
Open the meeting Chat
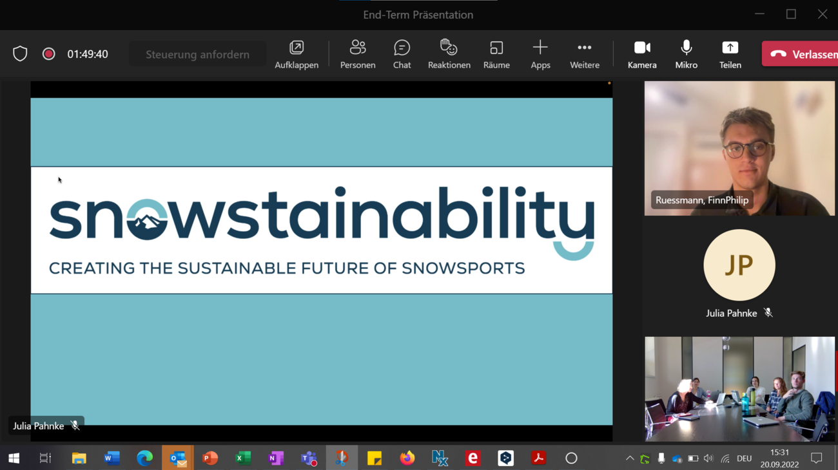coord(402,55)
